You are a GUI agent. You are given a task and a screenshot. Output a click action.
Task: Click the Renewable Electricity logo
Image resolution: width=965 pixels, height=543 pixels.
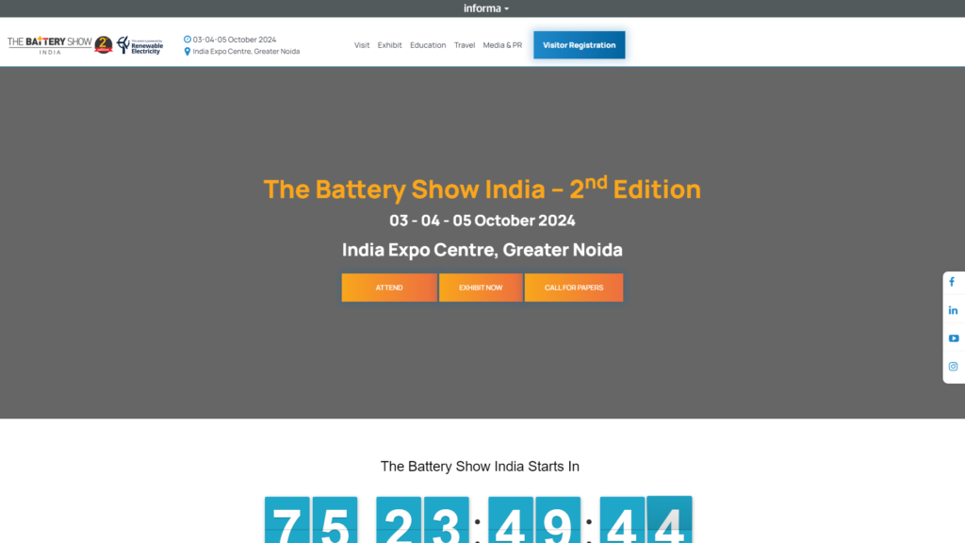click(x=139, y=45)
